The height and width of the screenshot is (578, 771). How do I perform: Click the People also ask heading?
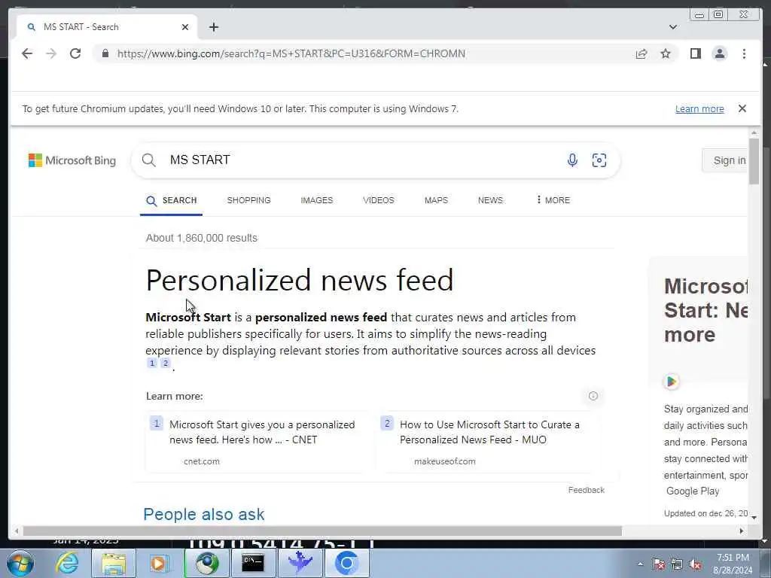click(x=203, y=514)
